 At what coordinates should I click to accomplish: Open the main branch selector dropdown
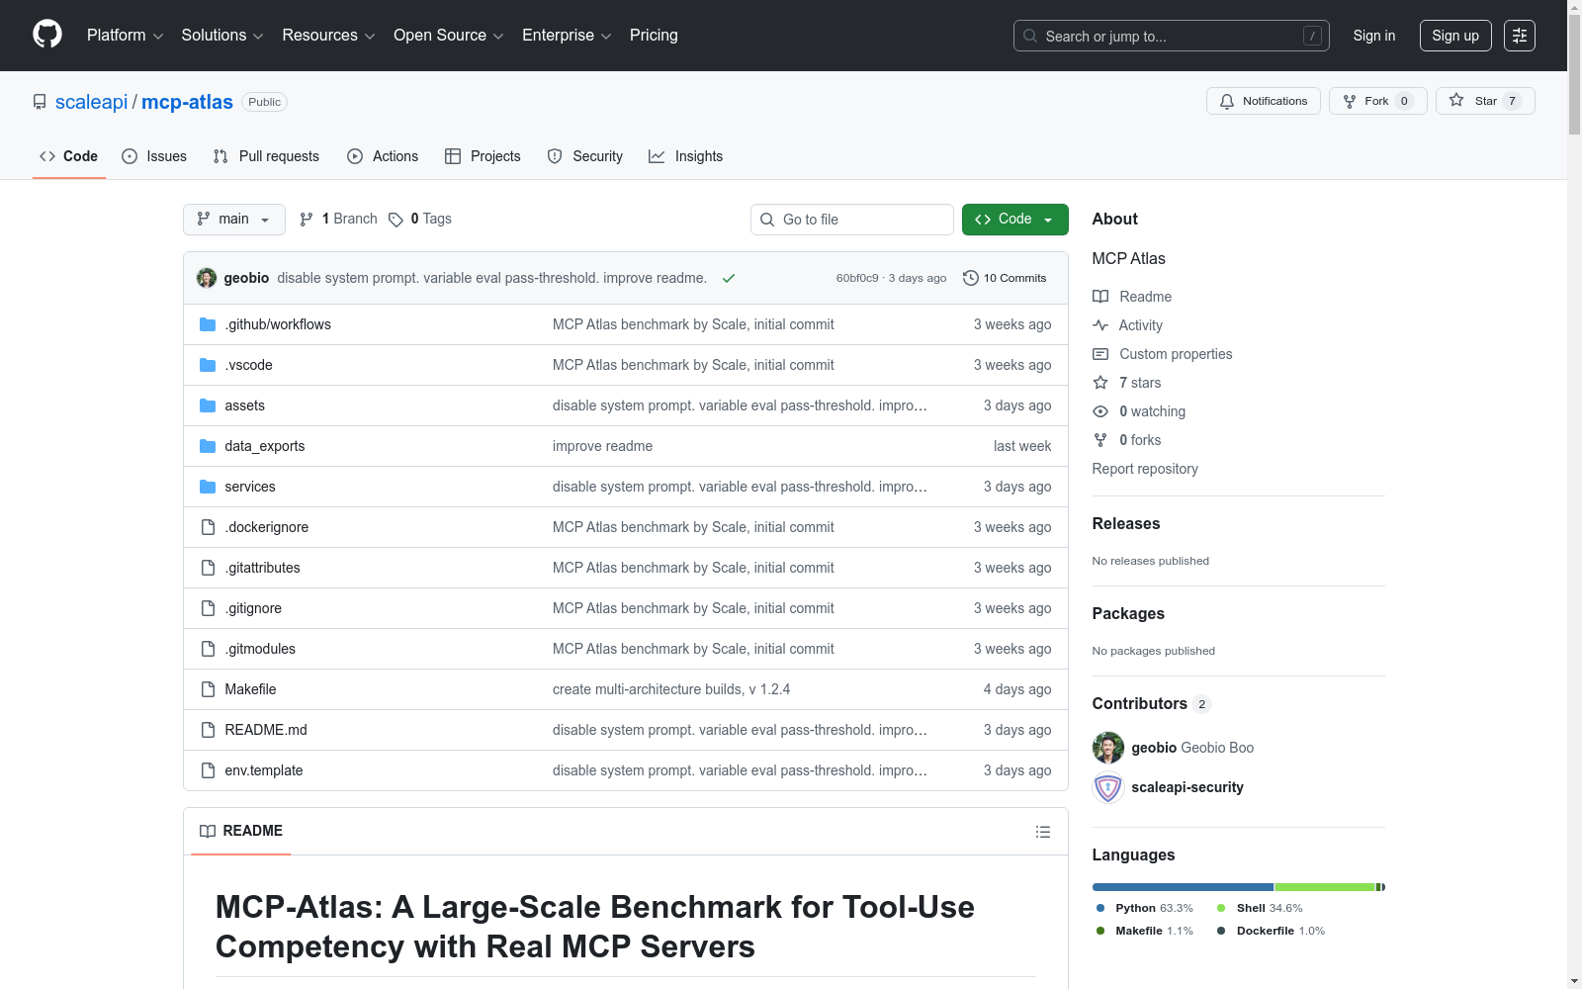[234, 220]
